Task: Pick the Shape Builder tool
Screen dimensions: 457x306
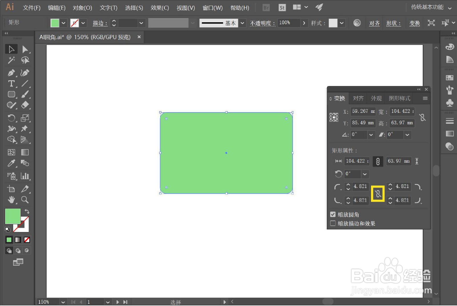Action: pos(11,139)
